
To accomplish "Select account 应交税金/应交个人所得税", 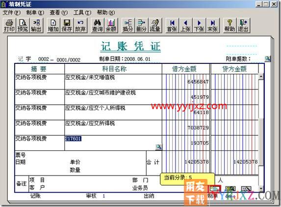I will 95,108.
